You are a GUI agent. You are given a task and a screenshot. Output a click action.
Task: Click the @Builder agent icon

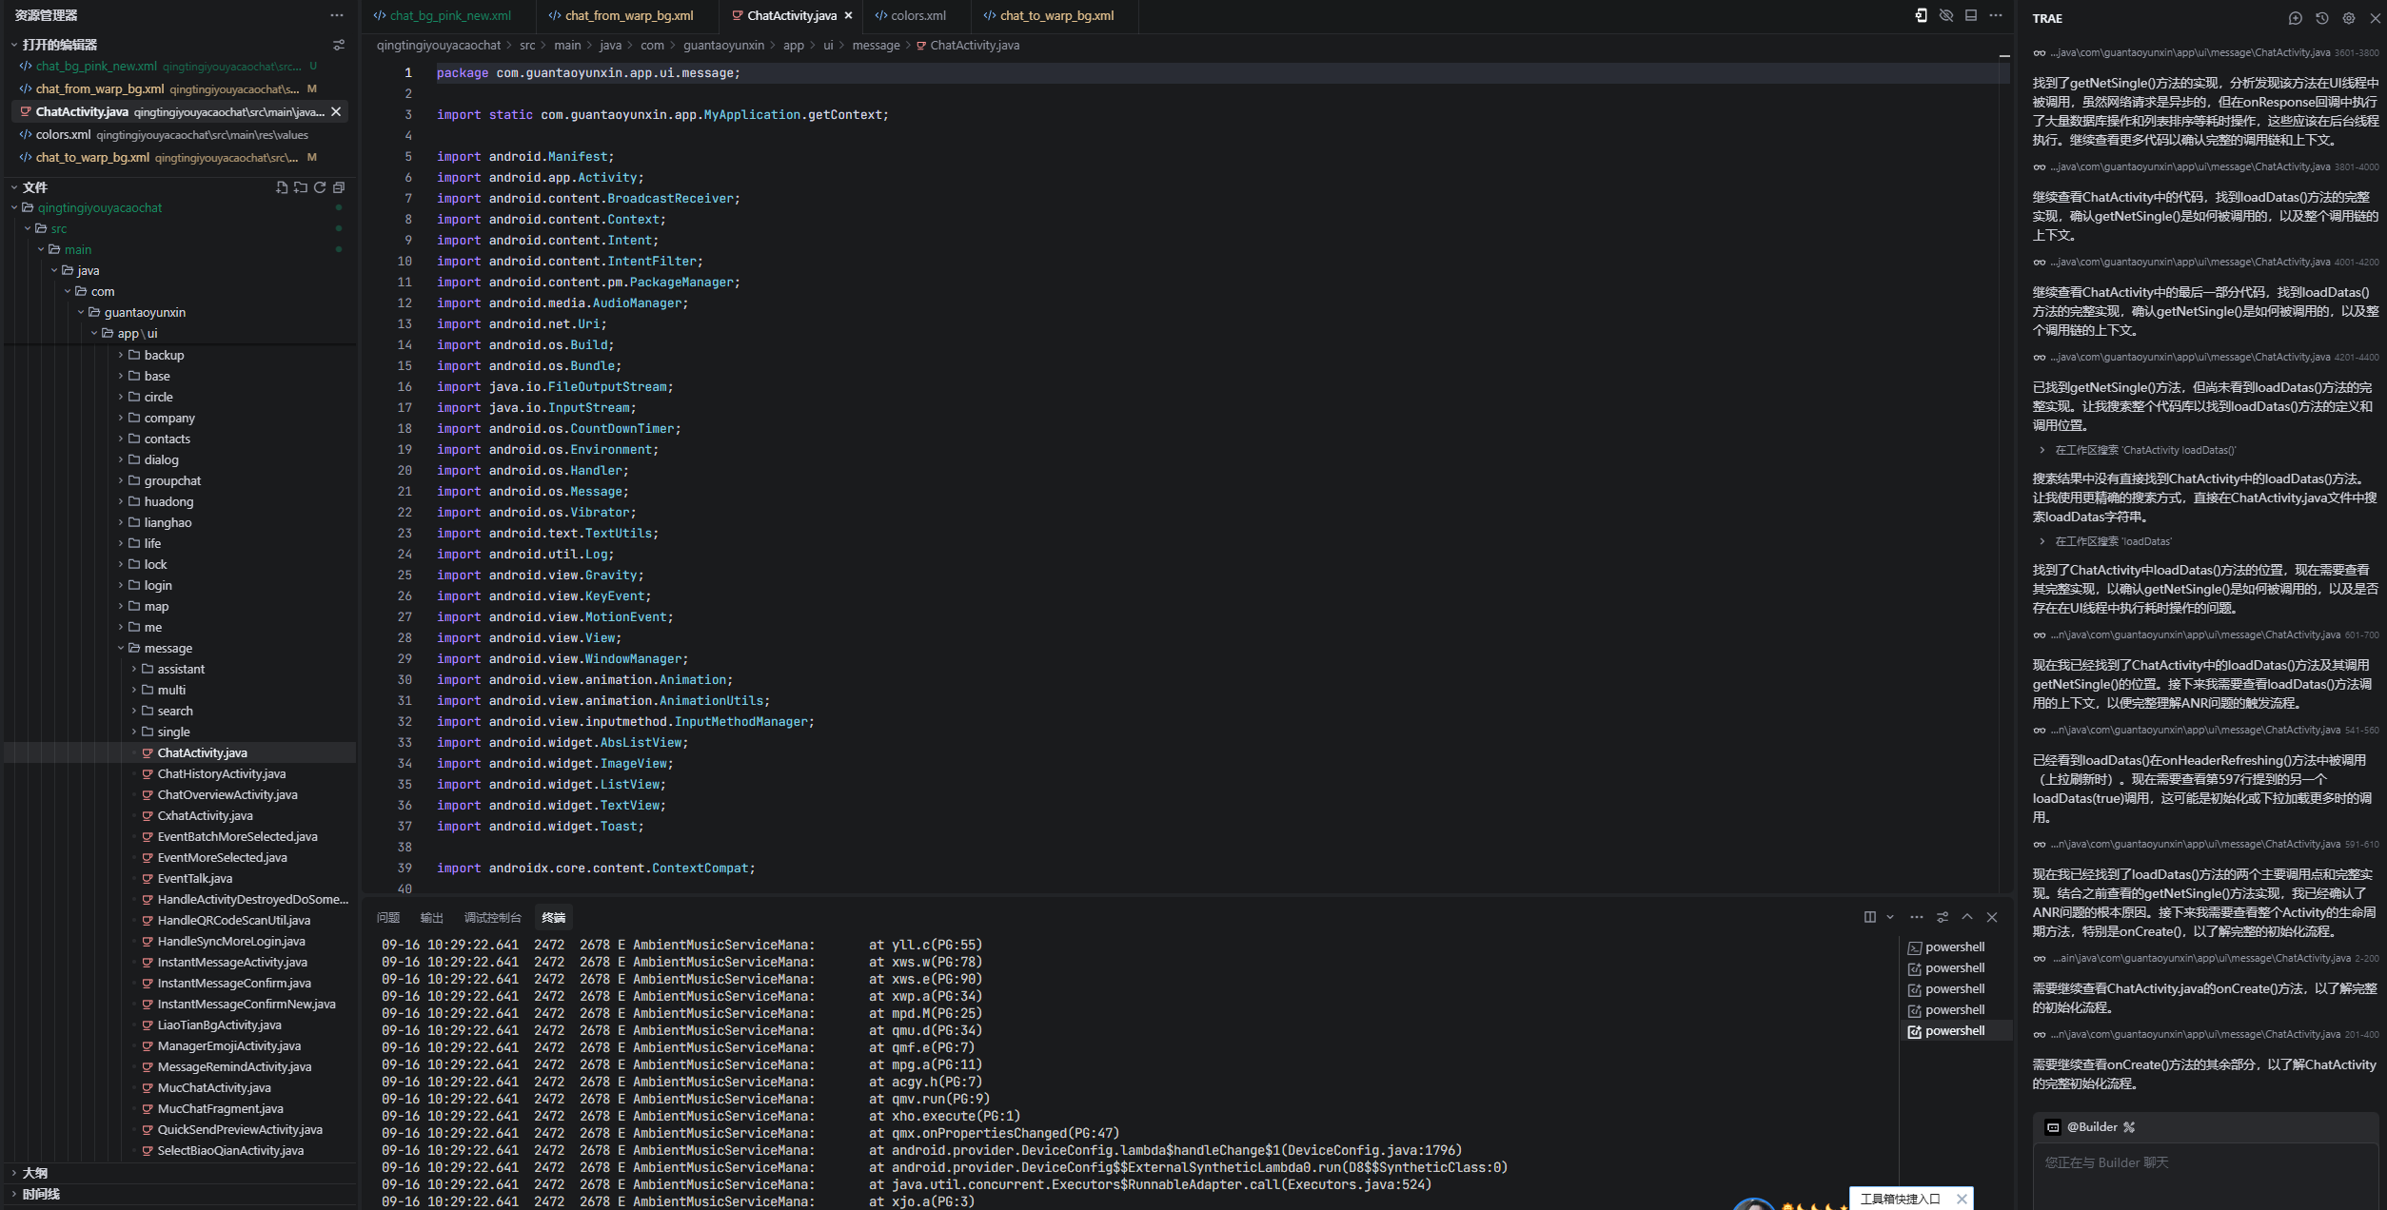point(2053,1127)
